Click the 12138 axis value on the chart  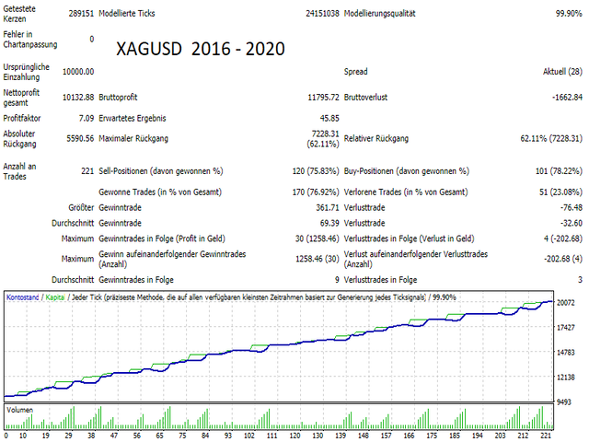[566, 378]
